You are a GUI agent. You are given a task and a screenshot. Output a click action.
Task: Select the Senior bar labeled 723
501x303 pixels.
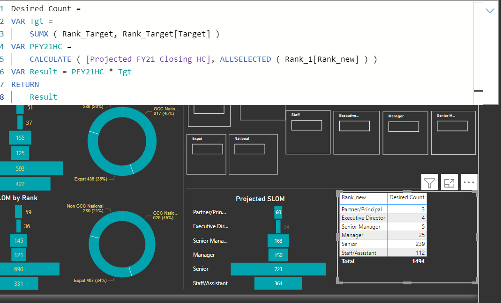pyautogui.click(x=278, y=269)
